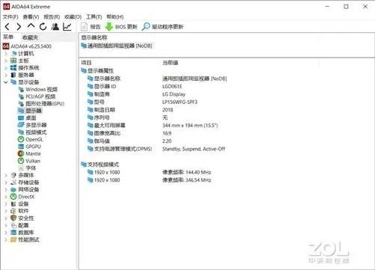
Task: Select the 存储设备 icon in tree
Action: tap(13, 182)
